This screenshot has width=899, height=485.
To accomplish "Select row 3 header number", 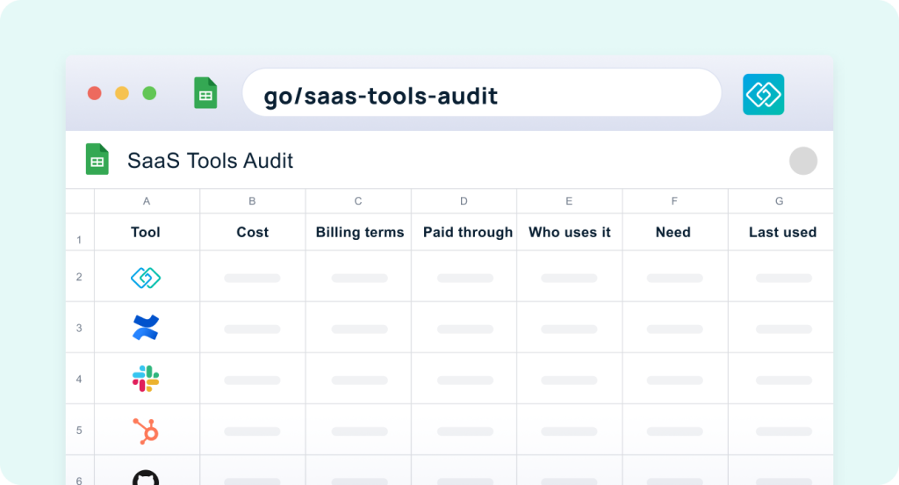I will (x=79, y=328).
